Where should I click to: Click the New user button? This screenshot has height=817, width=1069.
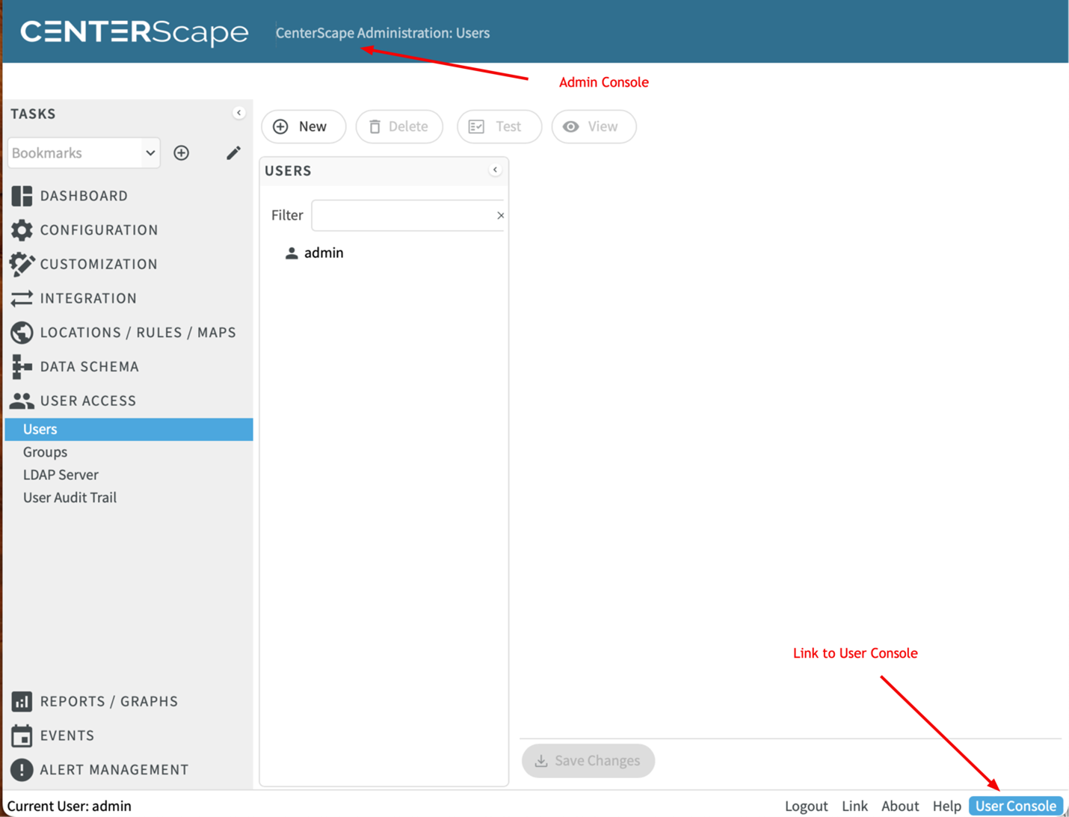(x=303, y=126)
